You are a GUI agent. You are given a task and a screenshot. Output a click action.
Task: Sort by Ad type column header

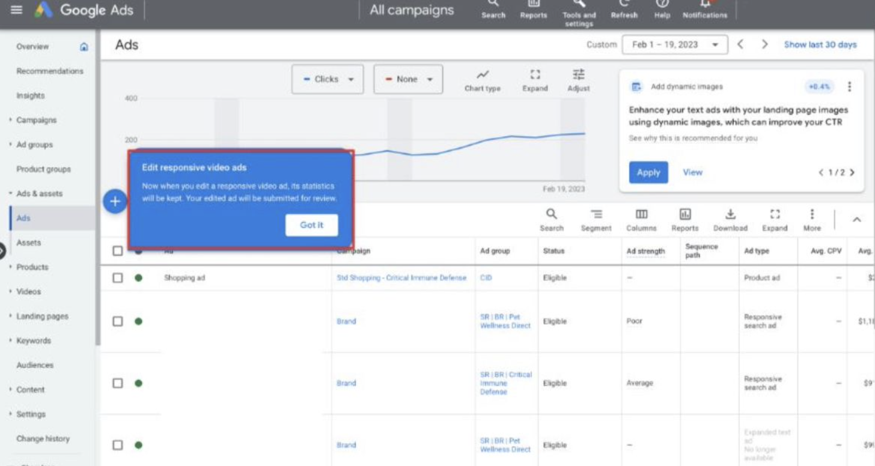757,251
